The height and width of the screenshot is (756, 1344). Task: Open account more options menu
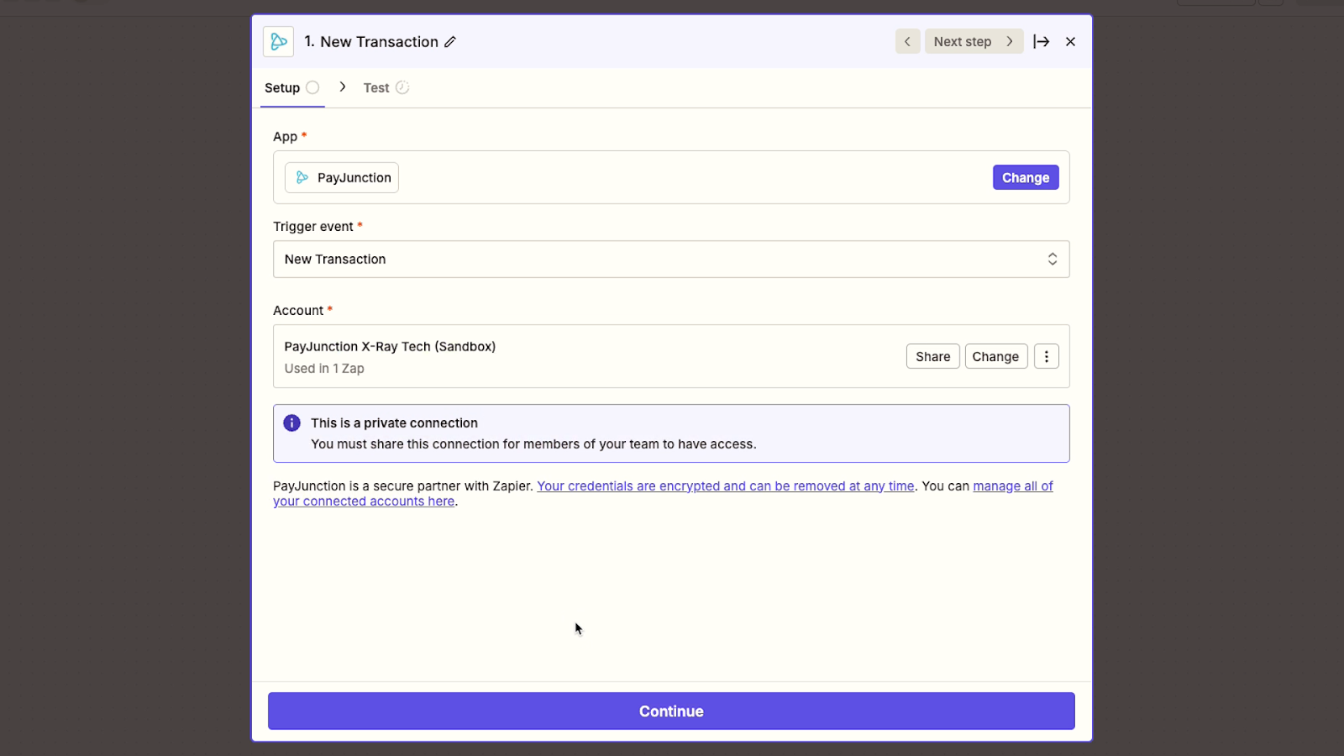pyautogui.click(x=1047, y=356)
